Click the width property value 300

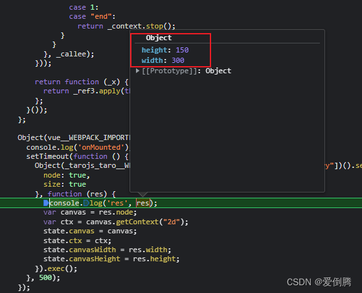pos(178,60)
